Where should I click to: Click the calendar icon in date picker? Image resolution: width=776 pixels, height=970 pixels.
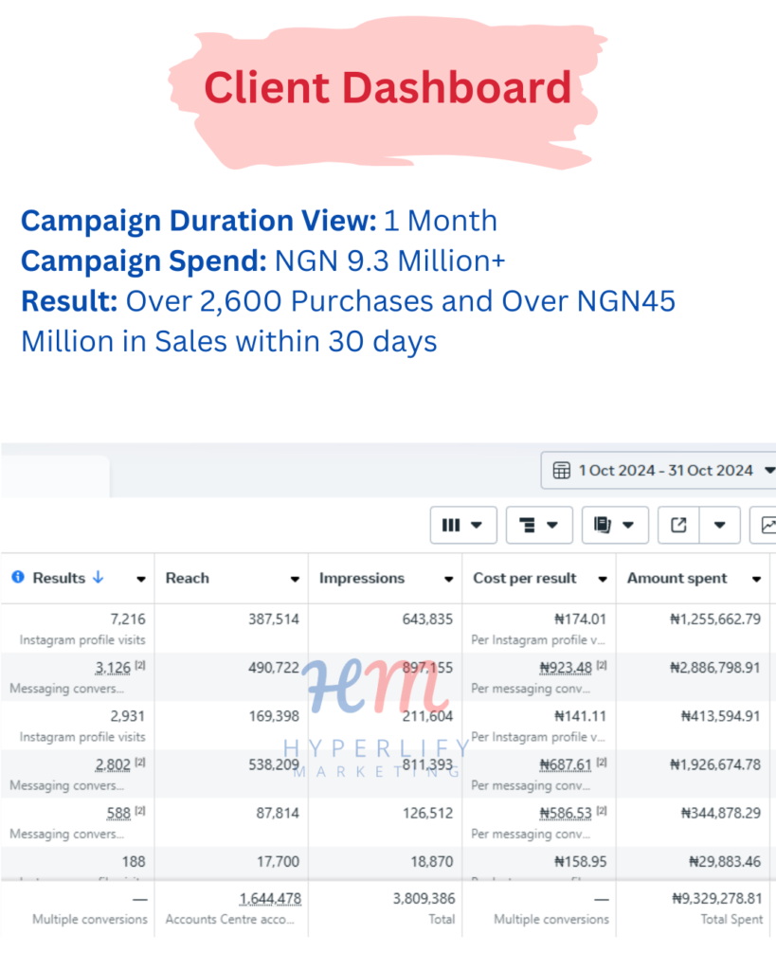pos(561,471)
